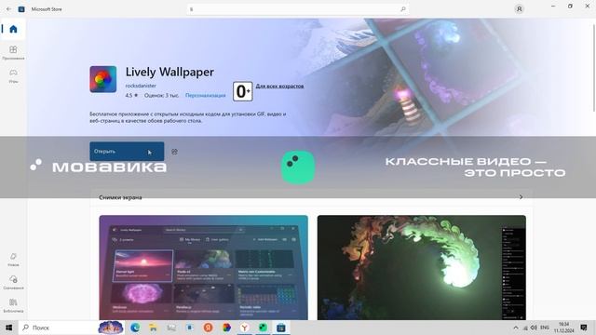The height and width of the screenshot is (335, 596).
Task: Open Yandex Browser from taskbar
Action: point(244,328)
